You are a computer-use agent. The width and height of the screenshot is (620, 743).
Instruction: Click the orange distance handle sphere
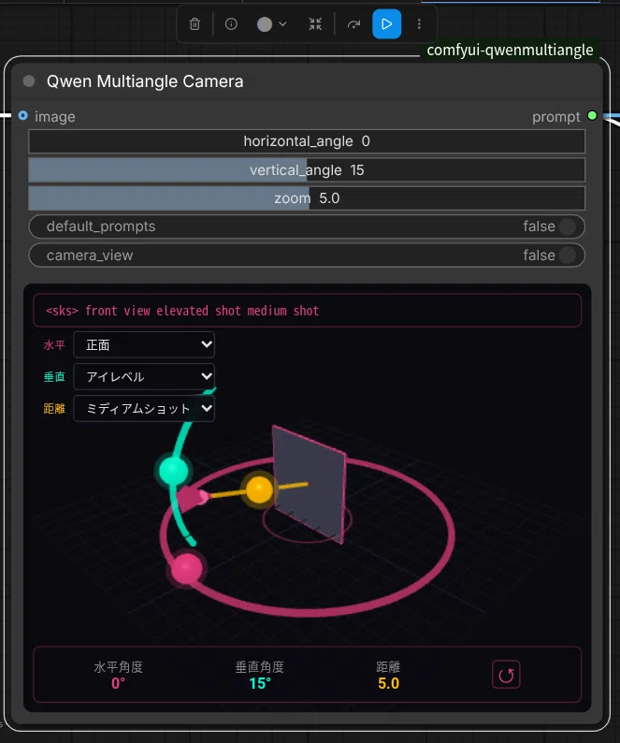click(x=259, y=490)
